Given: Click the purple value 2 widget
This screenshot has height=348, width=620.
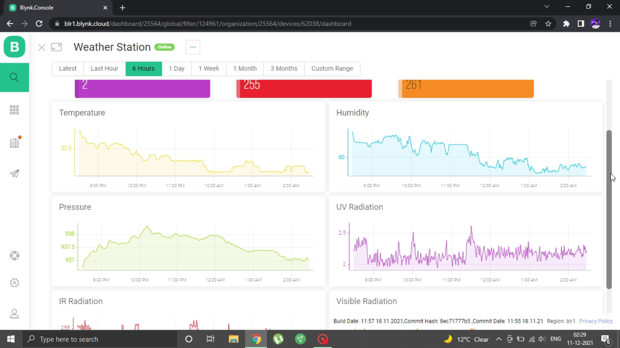Looking at the screenshot, I should click(142, 88).
